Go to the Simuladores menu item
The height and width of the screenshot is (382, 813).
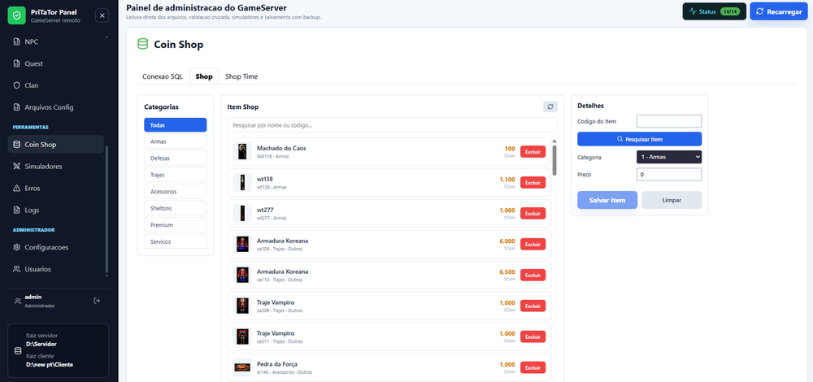[x=55, y=167]
